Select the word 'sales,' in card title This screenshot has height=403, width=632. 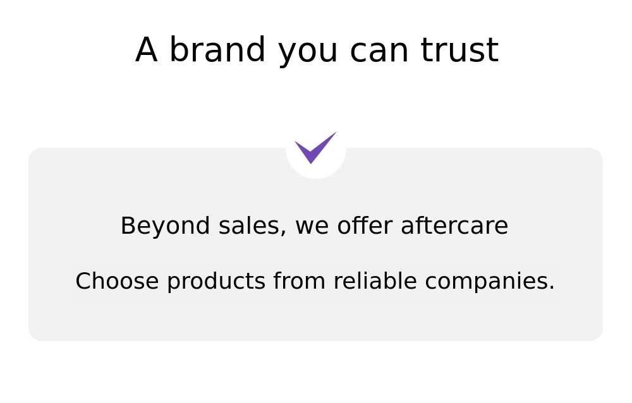pos(252,226)
